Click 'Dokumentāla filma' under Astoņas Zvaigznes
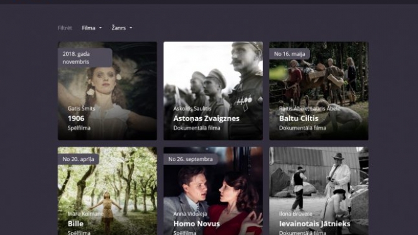Image resolution: width=418 pixels, height=235 pixels. (x=197, y=128)
